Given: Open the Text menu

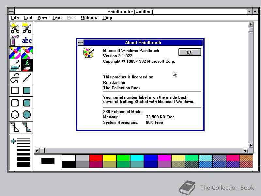Looking at the screenshot, I should (x=57, y=18).
